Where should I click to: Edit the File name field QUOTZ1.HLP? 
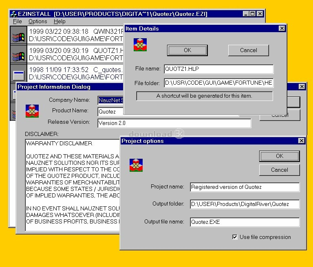[218, 69]
